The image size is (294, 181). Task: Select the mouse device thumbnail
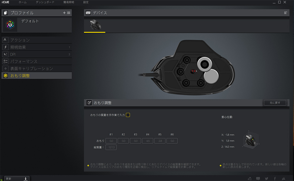coord(94,25)
